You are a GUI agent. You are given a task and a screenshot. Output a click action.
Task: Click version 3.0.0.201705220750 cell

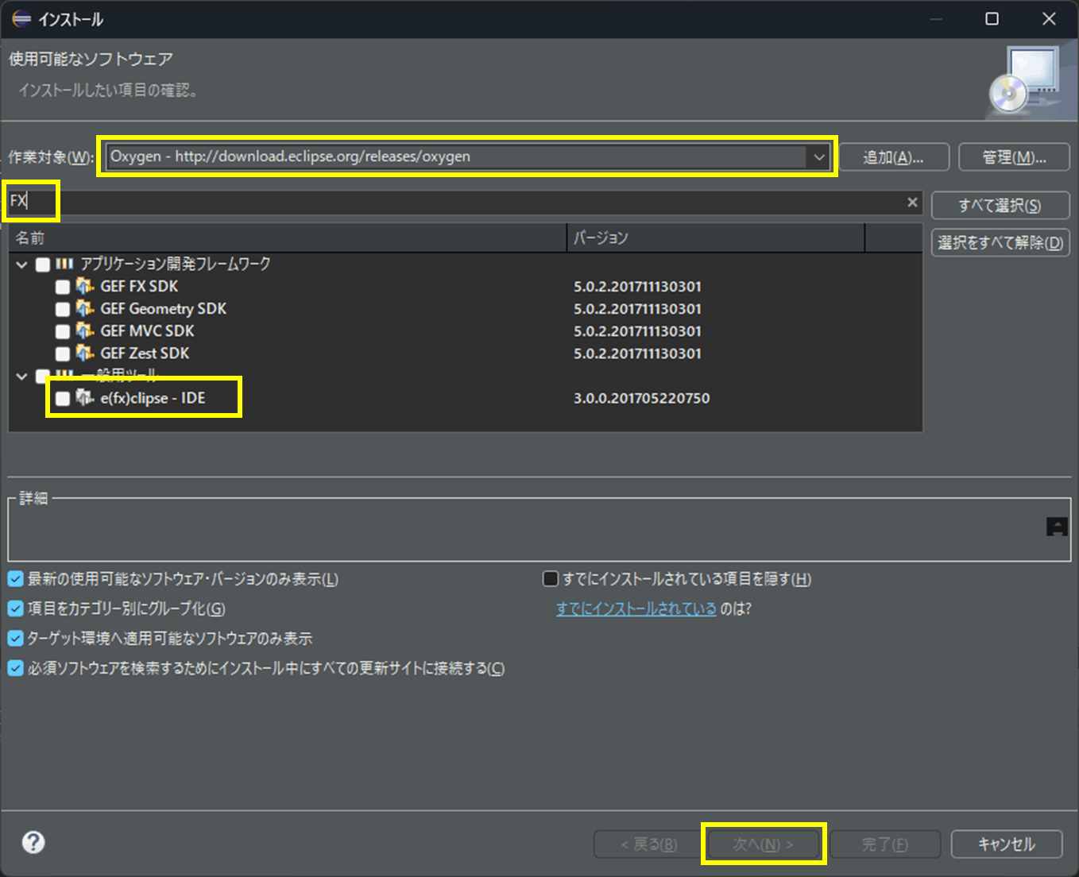click(x=642, y=398)
